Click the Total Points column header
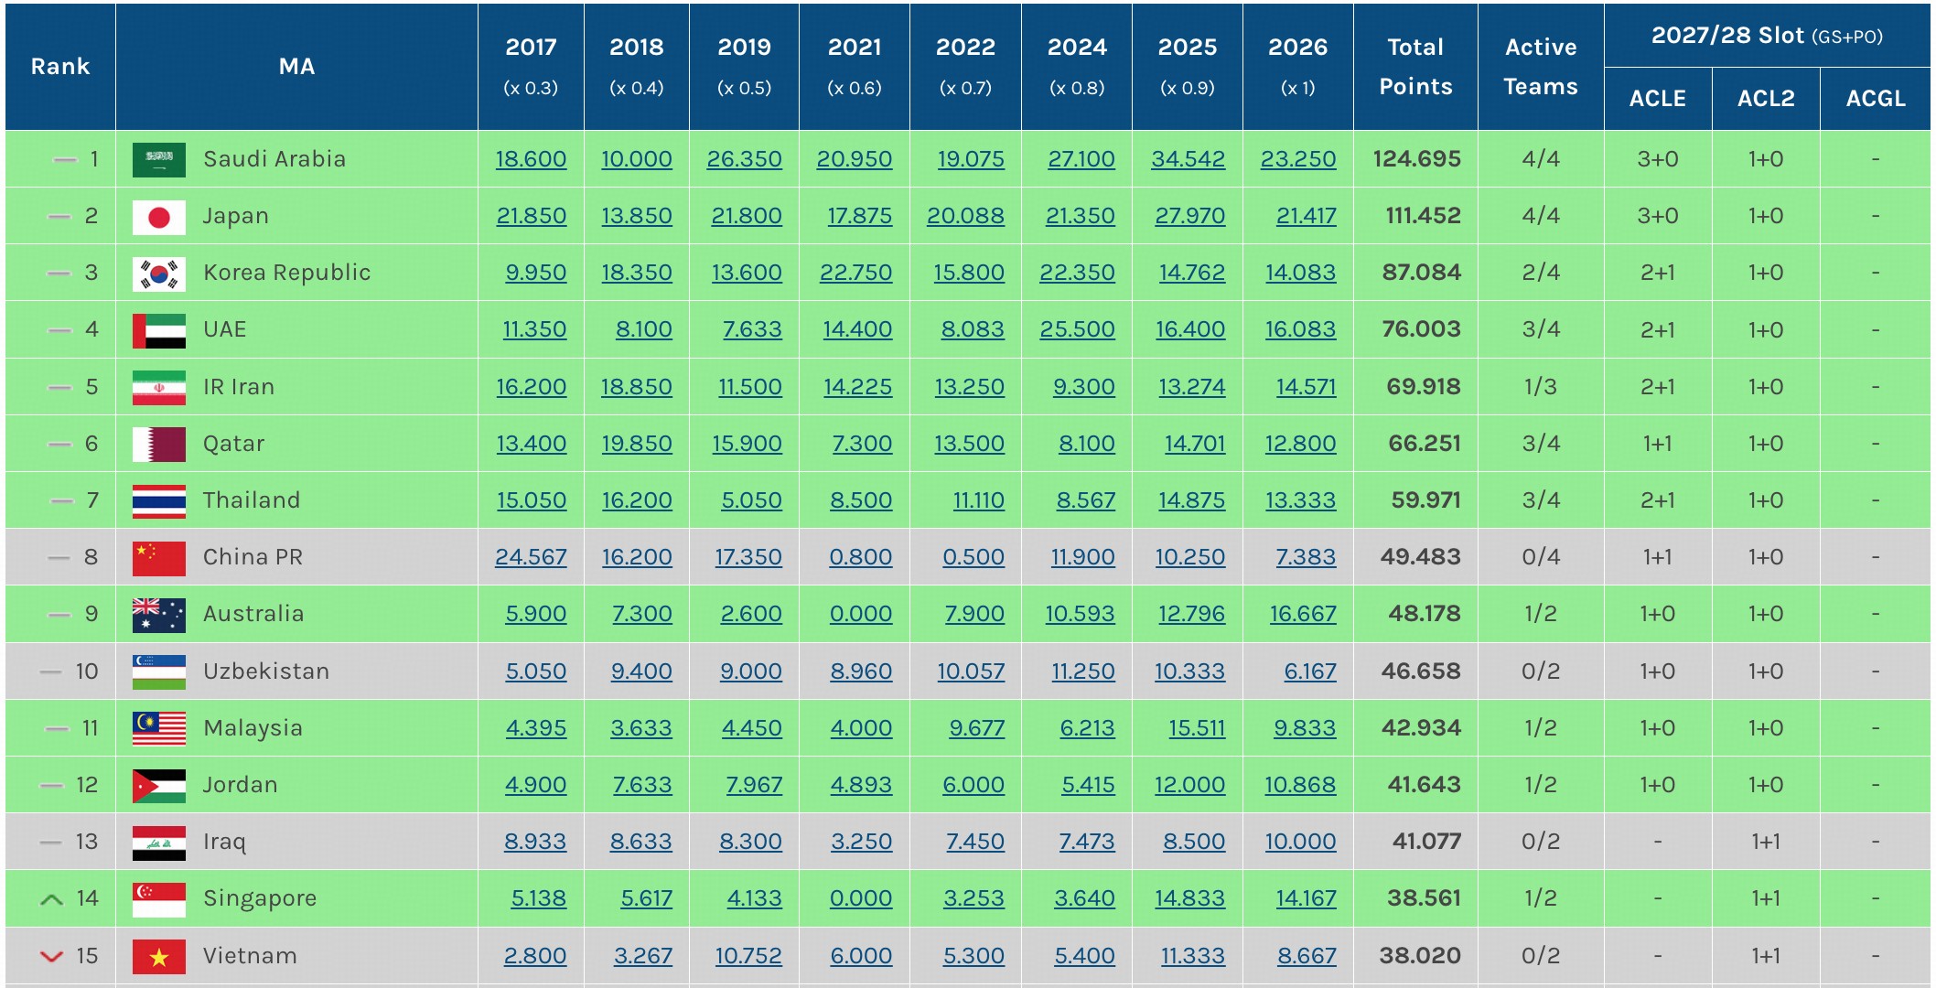This screenshot has height=988, width=1936. [1415, 67]
